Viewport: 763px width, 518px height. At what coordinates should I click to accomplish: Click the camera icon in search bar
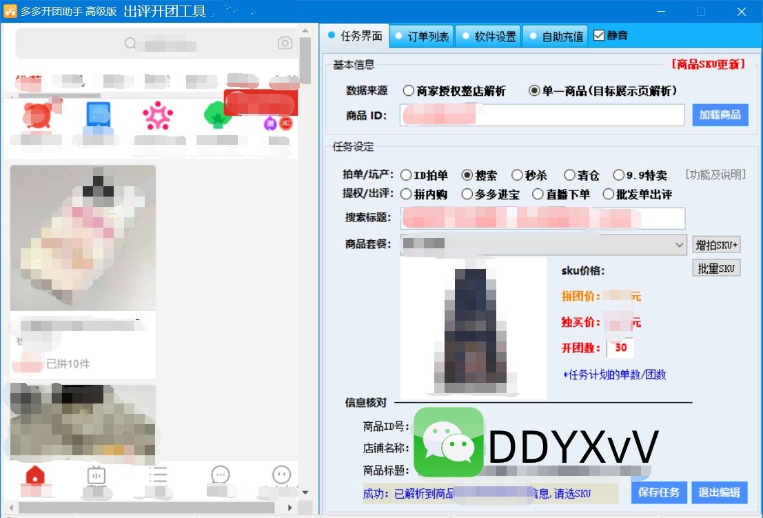285,43
